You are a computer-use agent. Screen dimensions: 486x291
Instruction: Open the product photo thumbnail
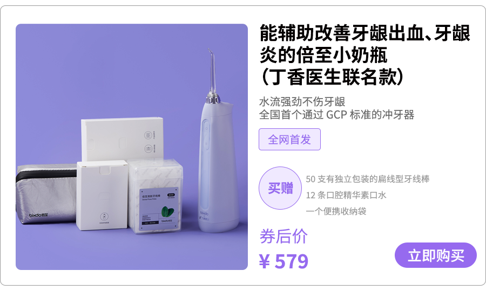[132, 147]
